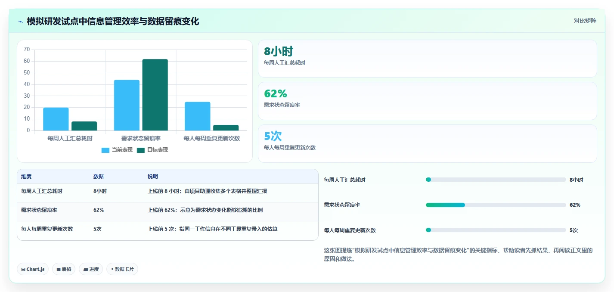
Task: Toggle the 当前表现 legend swatch
Action: (105, 150)
